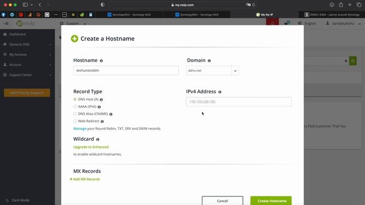Select the AAAA (IPv6) record type
Viewport: 365px width, 205px height.
(75, 106)
